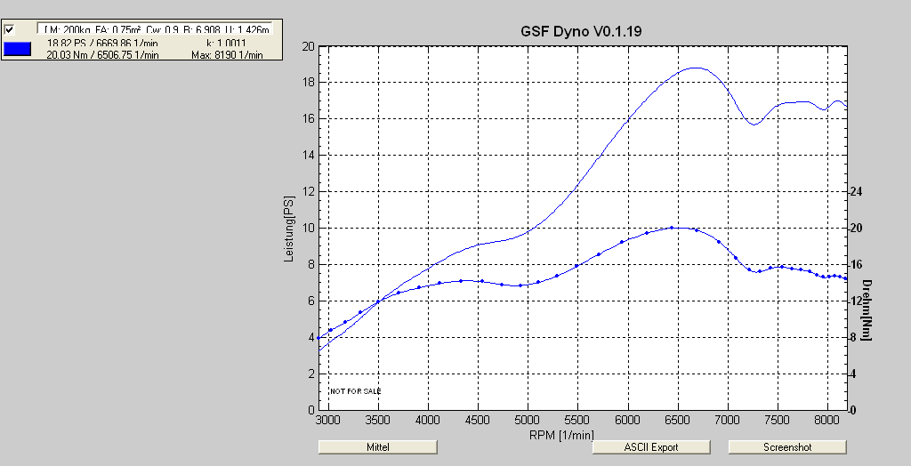Screen dimensions: 911x466
Task: Click the Max: 8190 1/min readout
Action: coord(227,54)
